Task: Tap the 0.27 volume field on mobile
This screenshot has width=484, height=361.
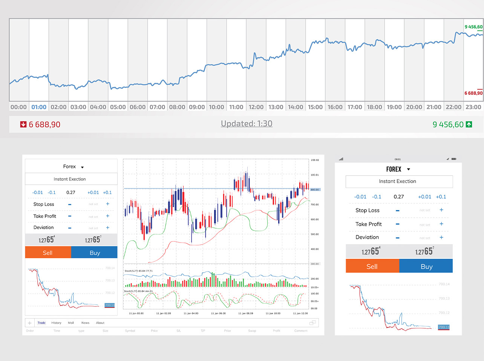Action: (x=399, y=197)
